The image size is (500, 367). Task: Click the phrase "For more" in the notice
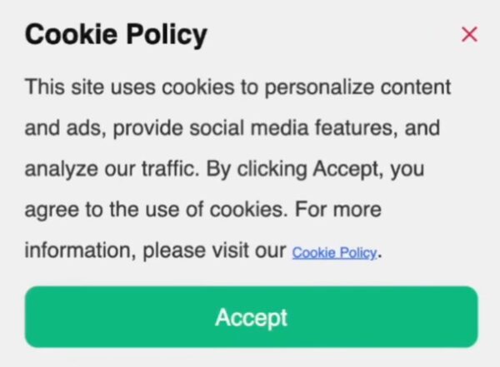pos(343,210)
